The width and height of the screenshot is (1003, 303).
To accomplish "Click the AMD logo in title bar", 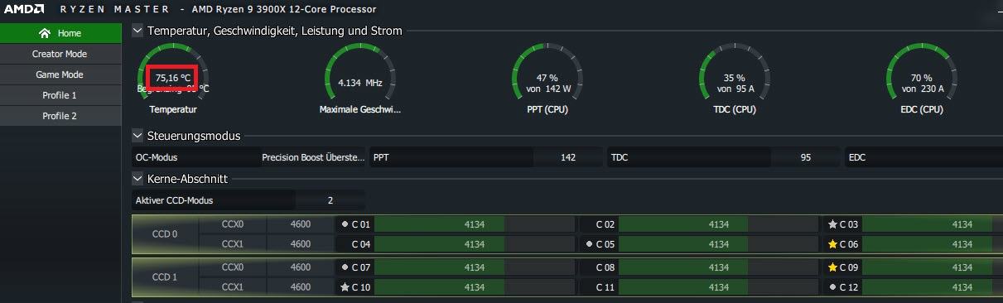I will 24,9.
